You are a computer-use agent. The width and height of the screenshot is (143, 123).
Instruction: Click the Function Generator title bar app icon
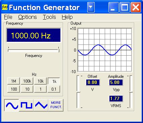[x=5, y=7]
